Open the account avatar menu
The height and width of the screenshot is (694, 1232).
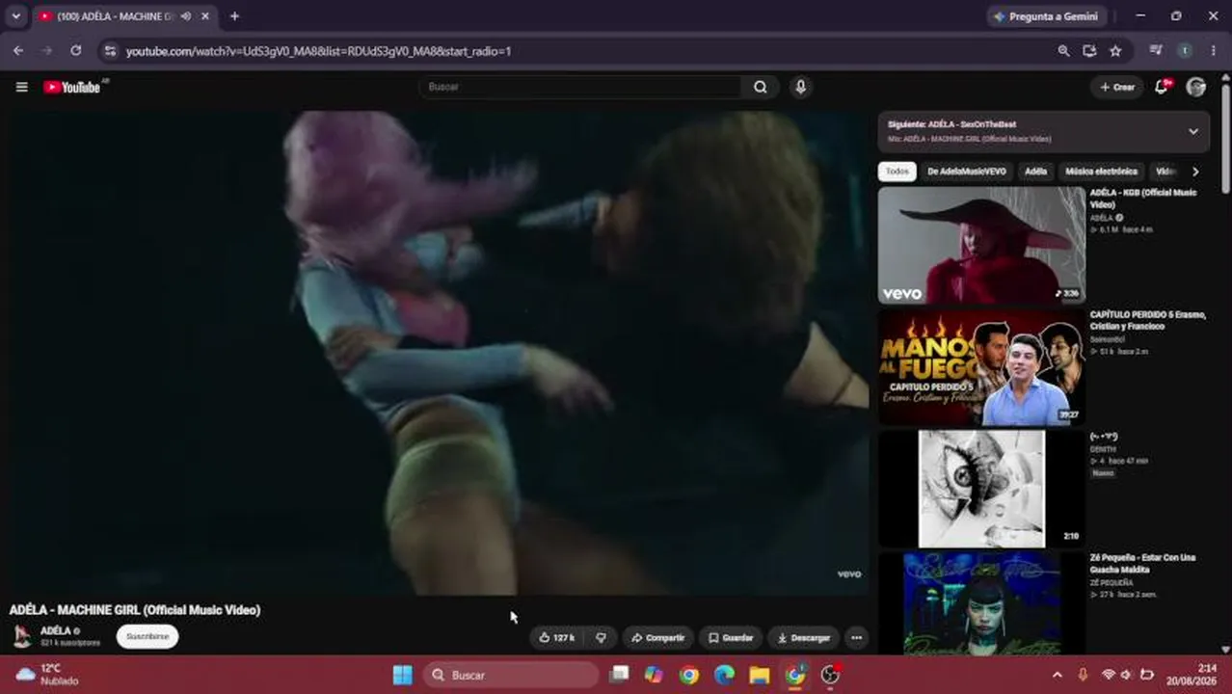(x=1195, y=87)
